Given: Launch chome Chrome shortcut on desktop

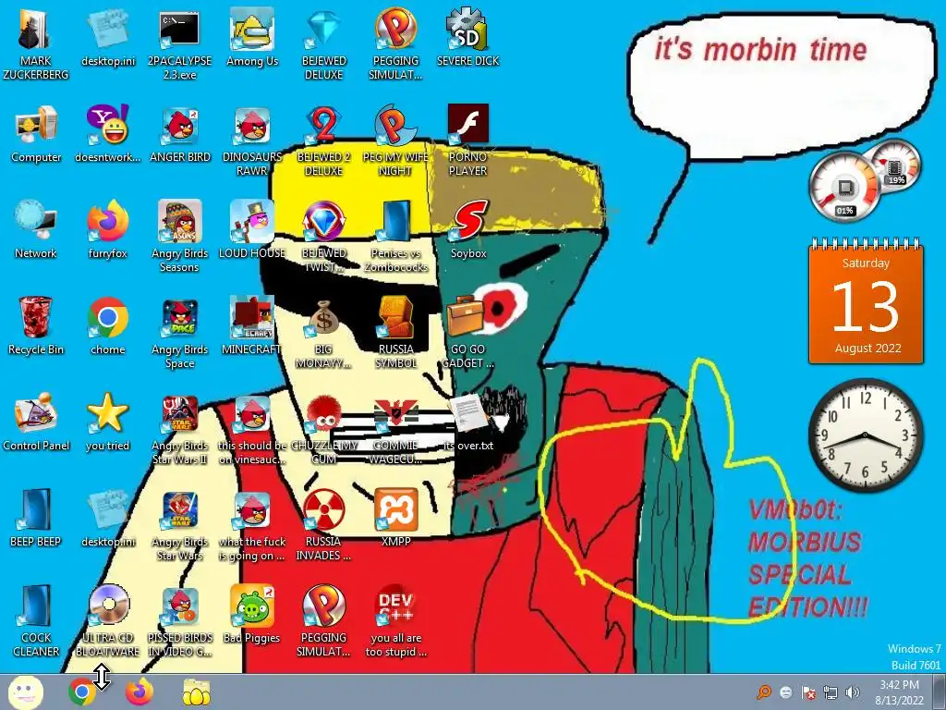Looking at the screenshot, I should pyautogui.click(x=107, y=318).
